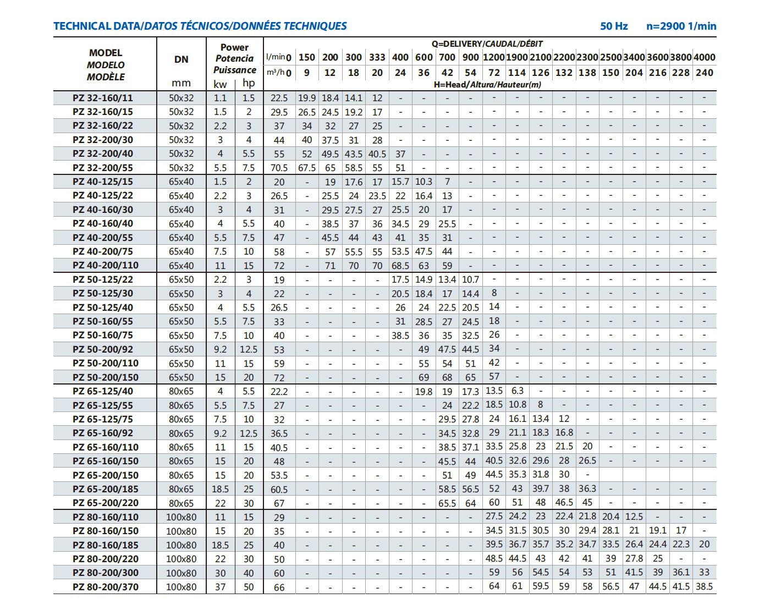The height and width of the screenshot is (604, 770).
Task: Click 38.5 head value in PZ 80-200/370 row
Action: point(705,586)
